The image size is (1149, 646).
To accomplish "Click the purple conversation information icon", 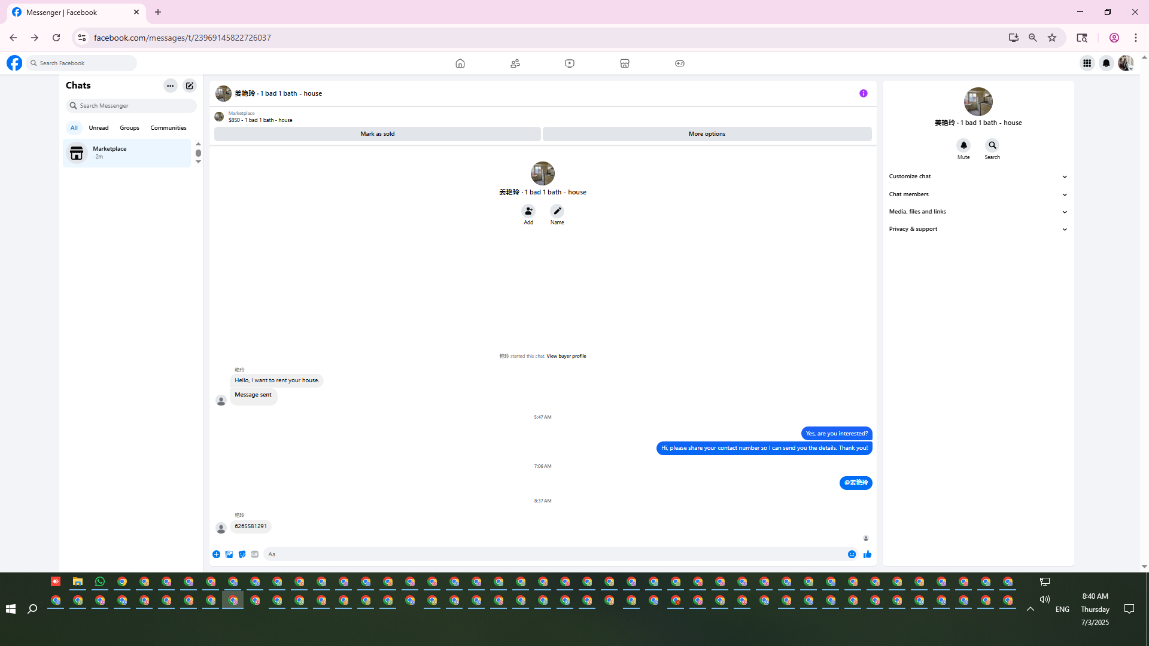I will (x=863, y=93).
